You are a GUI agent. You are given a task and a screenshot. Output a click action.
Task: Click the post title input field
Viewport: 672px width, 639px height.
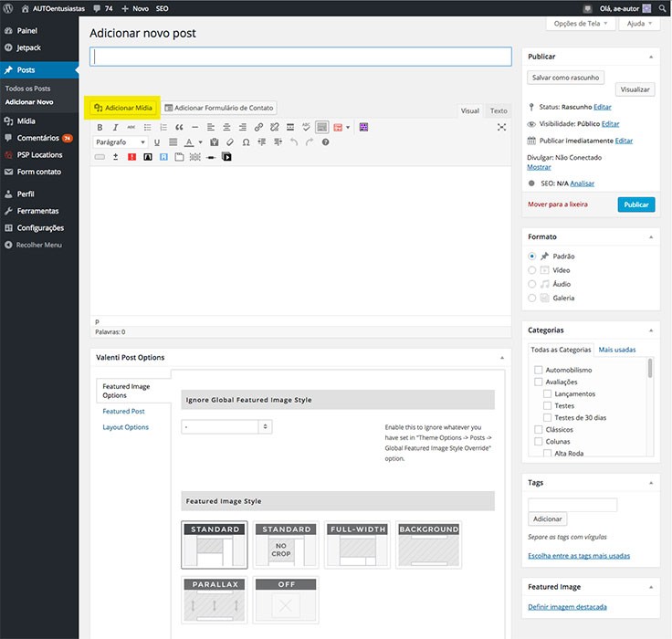[x=300, y=57]
